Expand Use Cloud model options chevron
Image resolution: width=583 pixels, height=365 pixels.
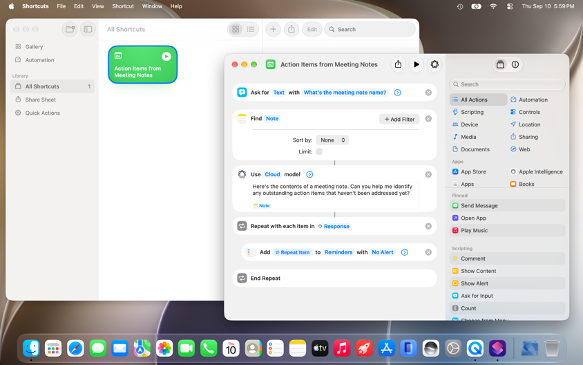click(x=309, y=174)
